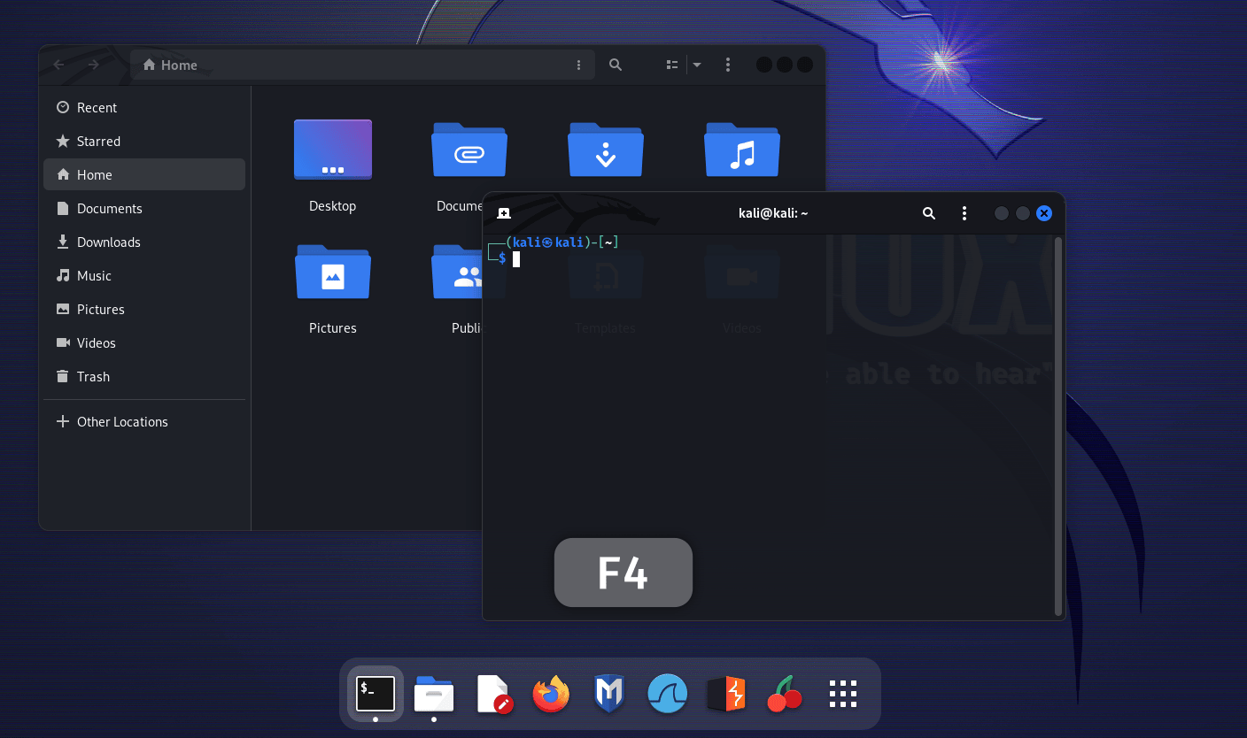Screen dimensions: 1247x738
Task: Open Metasploit from the dock
Action: click(609, 694)
